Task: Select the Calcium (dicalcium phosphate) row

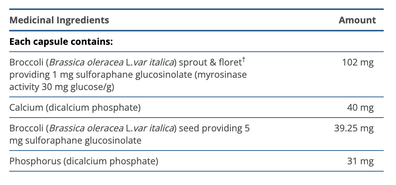Action: (75, 108)
